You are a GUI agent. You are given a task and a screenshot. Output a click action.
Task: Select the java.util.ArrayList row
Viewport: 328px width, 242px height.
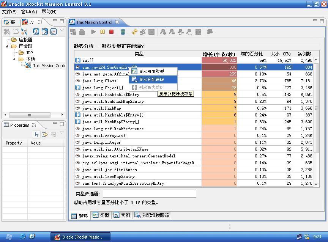click(x=194, y=135)
